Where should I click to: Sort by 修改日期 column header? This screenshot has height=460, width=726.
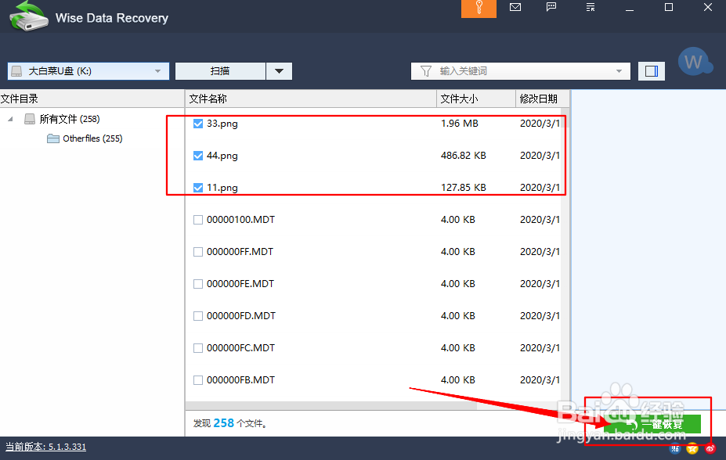(x=543, y=99)
